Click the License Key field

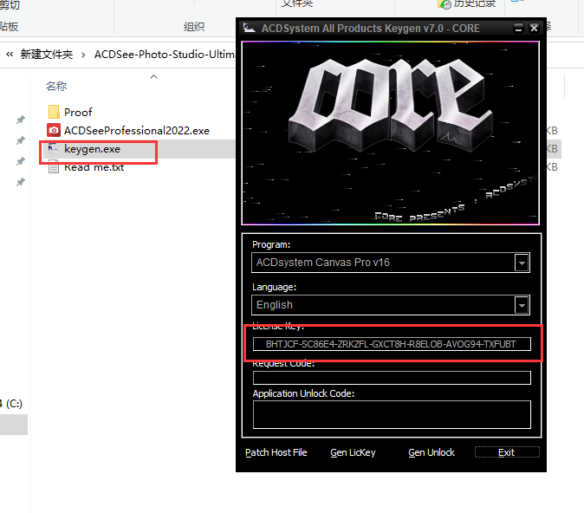pos(392,344)
